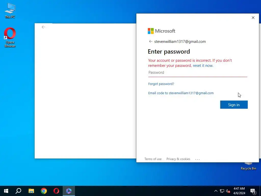This screenshot has width=261, height=196.
Task: Launch Opera Browser desktop shortcut
Action: 10,37
